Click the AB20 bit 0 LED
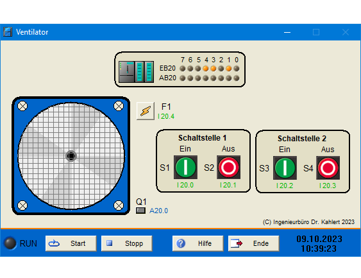 [237, 78]
